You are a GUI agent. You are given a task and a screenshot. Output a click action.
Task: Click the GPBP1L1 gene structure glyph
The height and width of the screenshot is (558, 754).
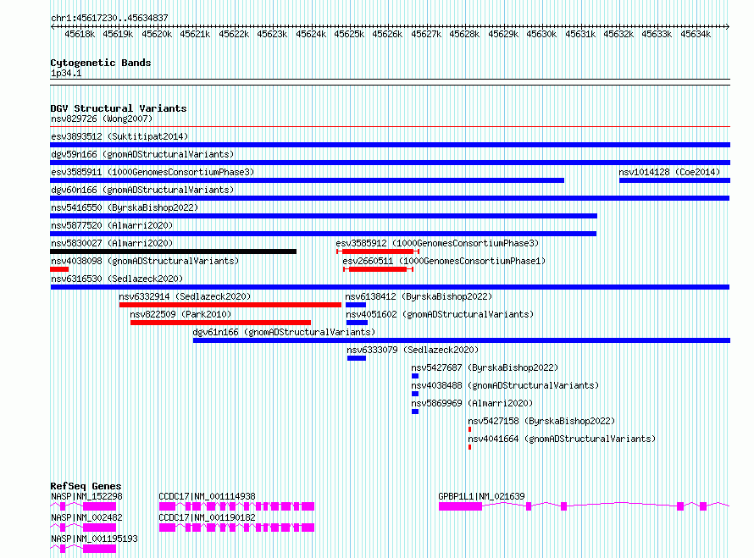pos(584,506)
